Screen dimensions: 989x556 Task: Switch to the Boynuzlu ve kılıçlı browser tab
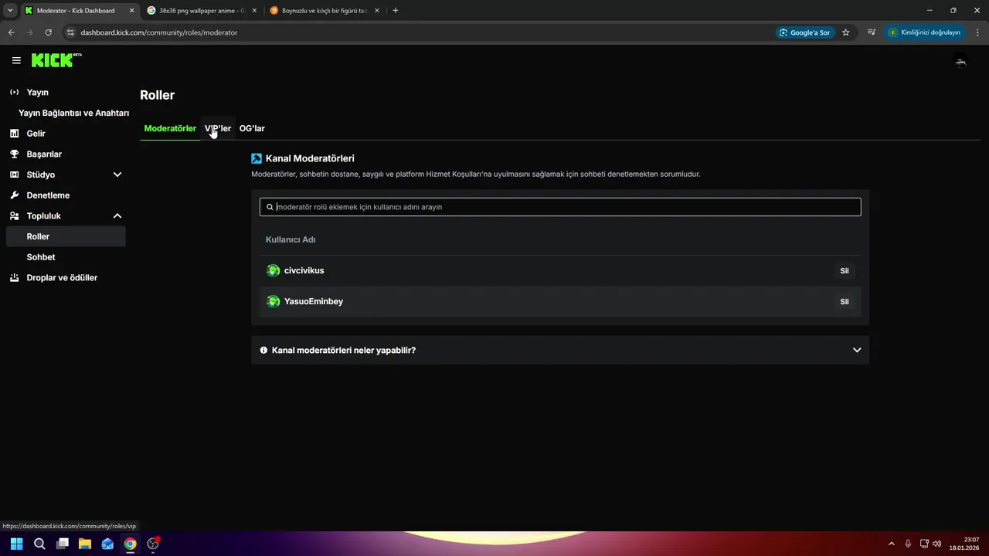point(323,11)
